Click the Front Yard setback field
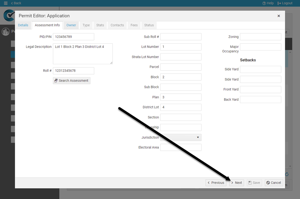 click(x=260, y=89)
